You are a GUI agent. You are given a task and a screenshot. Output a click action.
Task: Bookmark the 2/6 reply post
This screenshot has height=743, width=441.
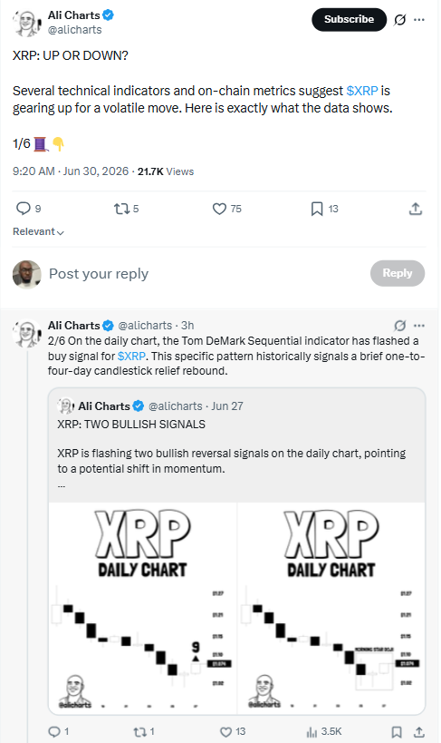coord(397,731)
